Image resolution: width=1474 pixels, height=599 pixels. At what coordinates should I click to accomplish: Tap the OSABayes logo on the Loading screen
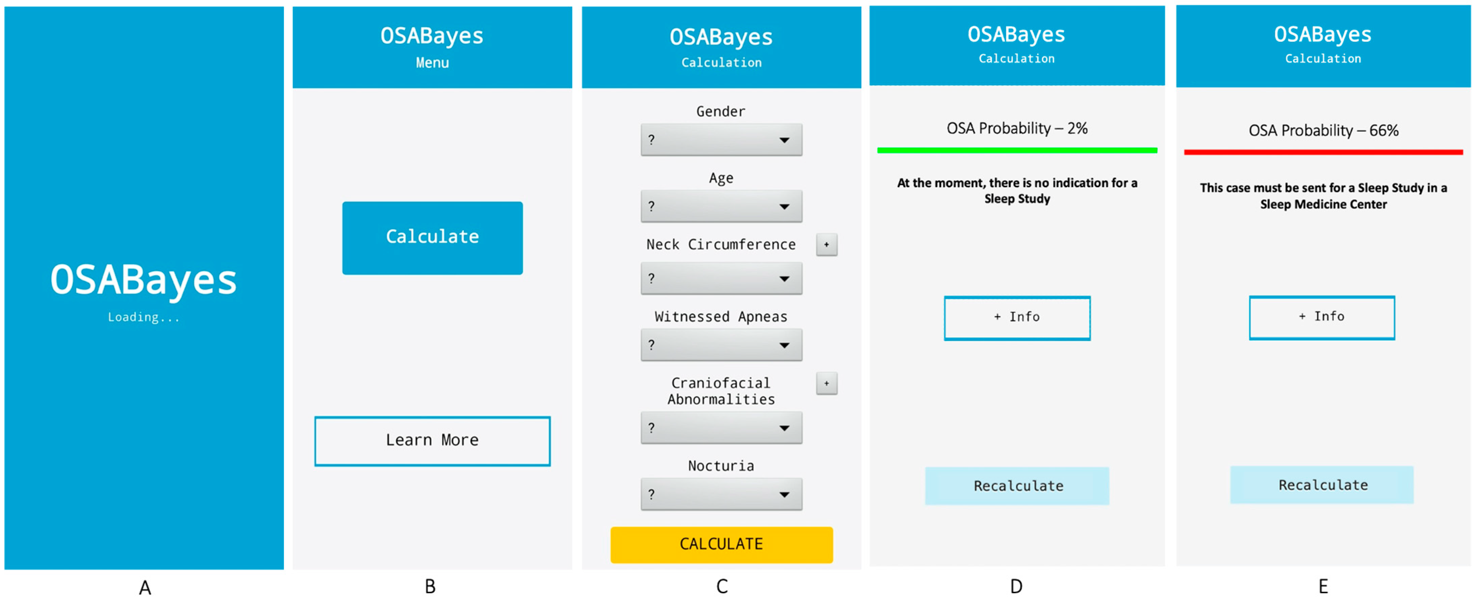143,280
